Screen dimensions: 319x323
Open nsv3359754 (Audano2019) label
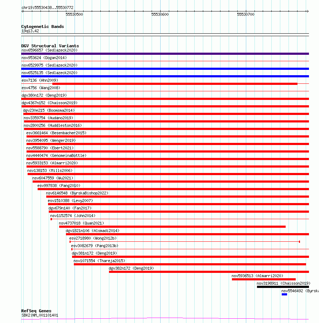coord(48,118)
